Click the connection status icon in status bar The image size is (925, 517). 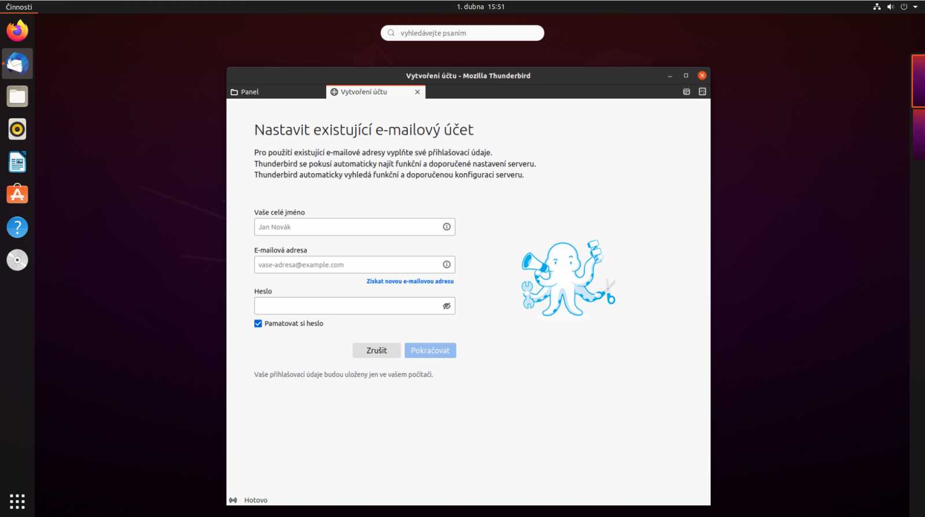(x=233, y=500)
